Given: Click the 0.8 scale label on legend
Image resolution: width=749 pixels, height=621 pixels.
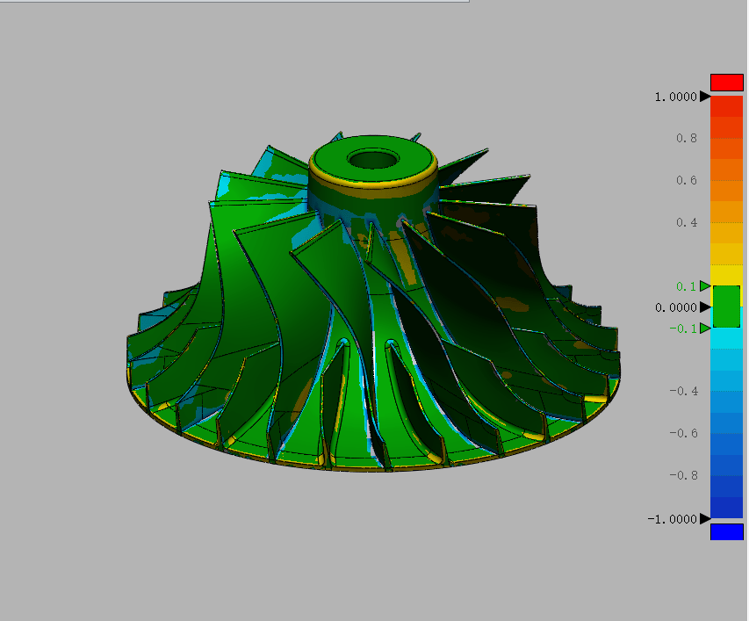Looking at the screenshot, I should 687,139.
